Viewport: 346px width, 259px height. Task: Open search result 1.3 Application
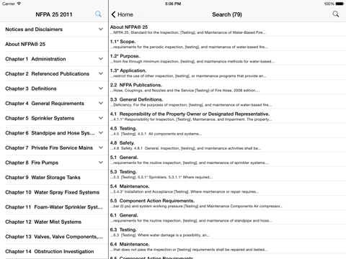click(x=228, y=73)
